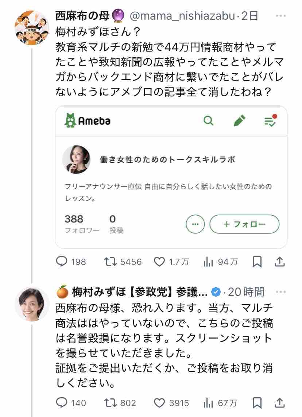302x417 pixels.
Task: Open the Ameba blog profile photo
Action: click(76, 159)
